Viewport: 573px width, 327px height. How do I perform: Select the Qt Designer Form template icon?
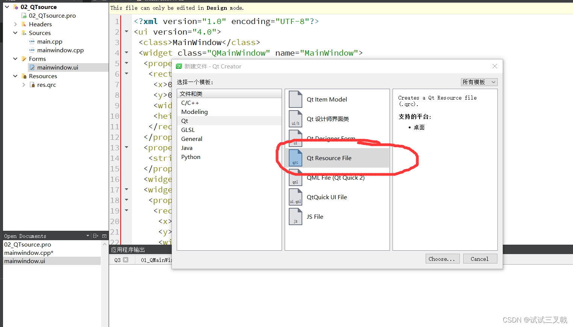click(x=295, y=138)
